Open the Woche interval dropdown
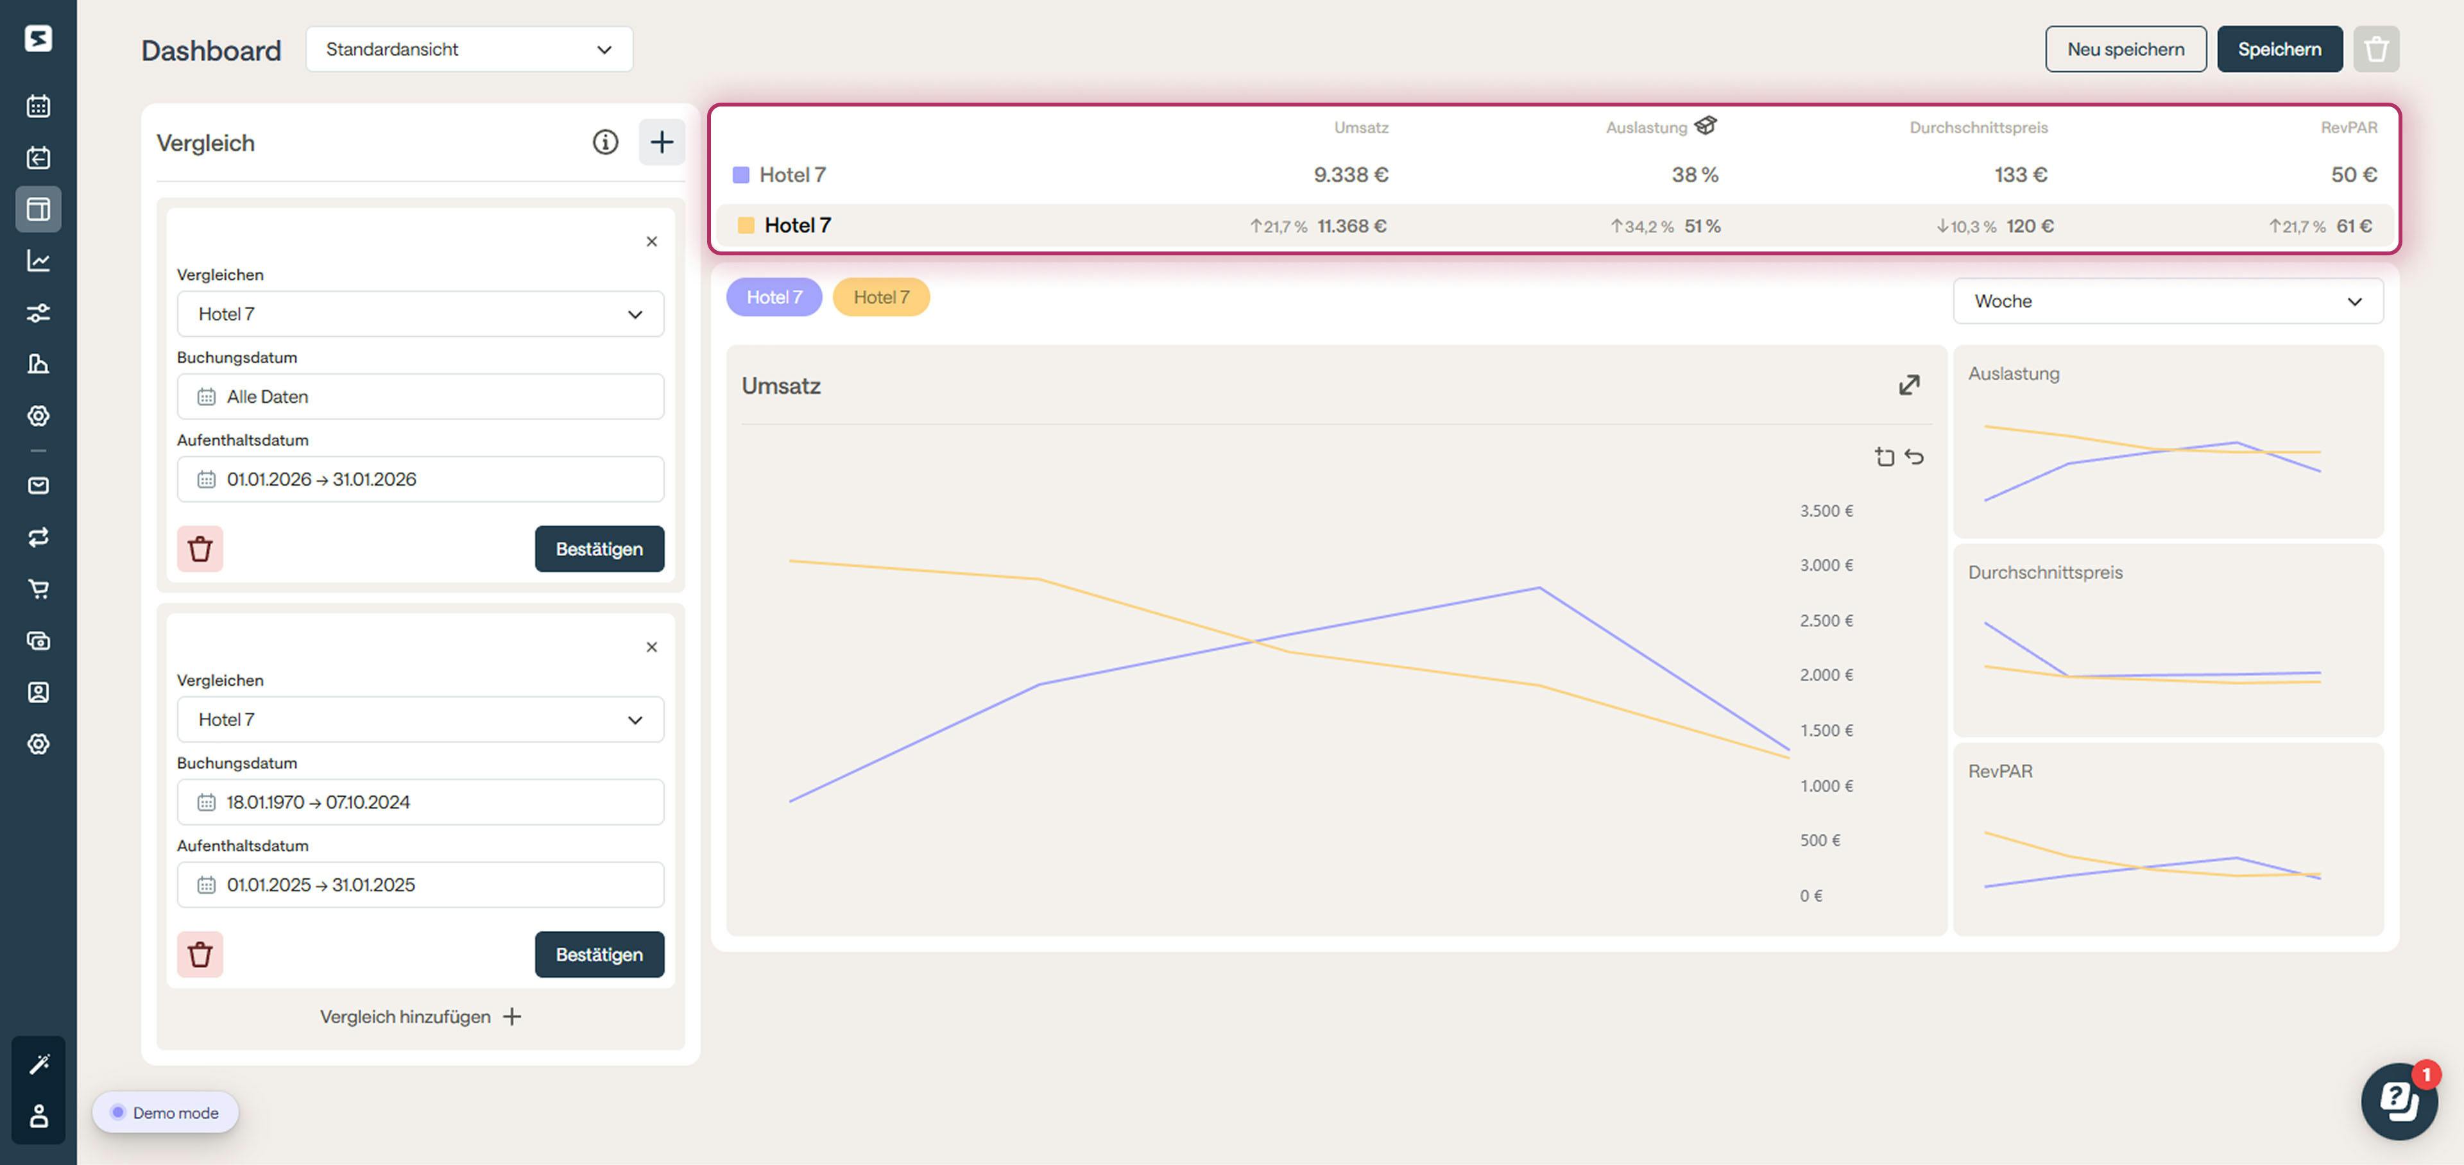This screenshot has height=1165, width=2464. (x=2166, y=302)
